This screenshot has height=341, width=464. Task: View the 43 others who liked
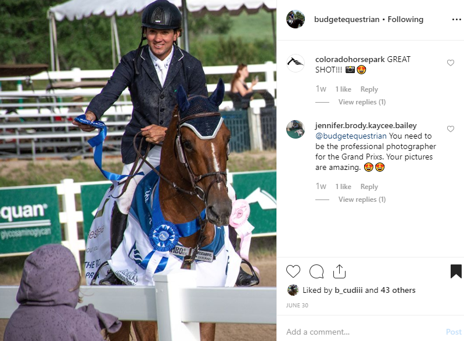point(398,290)
